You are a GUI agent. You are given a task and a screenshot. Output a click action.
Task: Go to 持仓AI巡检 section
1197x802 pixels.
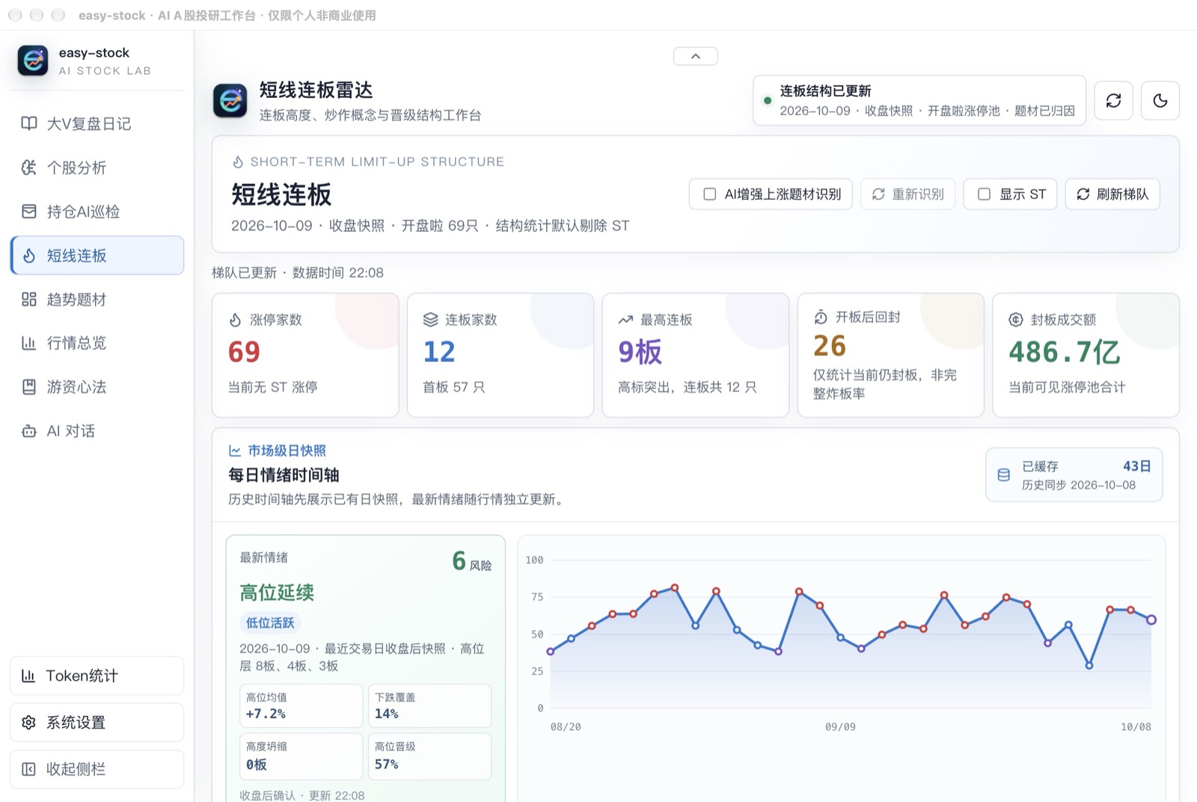point(97,212)
